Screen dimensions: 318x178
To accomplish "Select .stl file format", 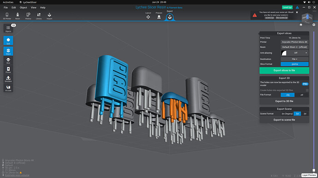I will pyautogui.click(x=301, y=95).
